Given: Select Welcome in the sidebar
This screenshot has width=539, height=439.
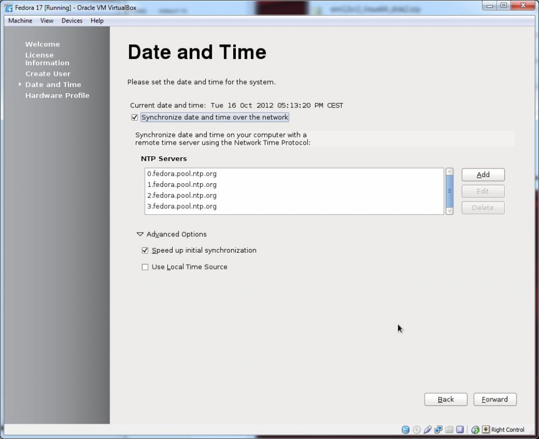Looking at the screenshot, I should [42, 44].
